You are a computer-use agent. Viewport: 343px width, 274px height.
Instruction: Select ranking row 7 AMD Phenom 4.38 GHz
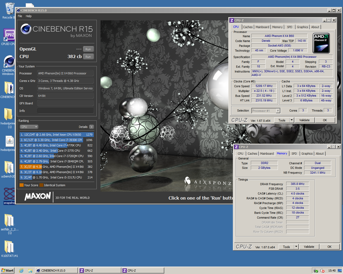coord(57,167)
